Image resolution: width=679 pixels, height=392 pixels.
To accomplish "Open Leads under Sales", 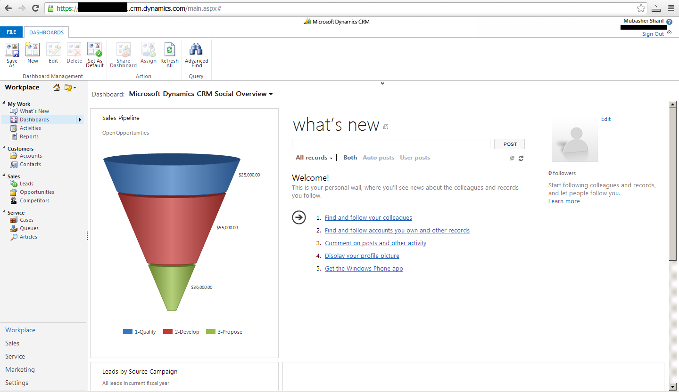I will point(26,184).
